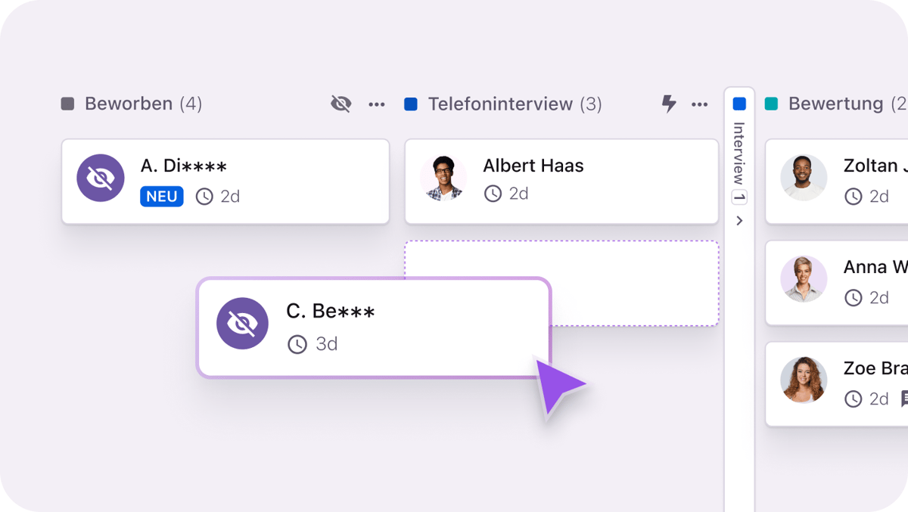Click blue status square beside Telefoninterview
The image size is (908, 512).
coord(411,104)
